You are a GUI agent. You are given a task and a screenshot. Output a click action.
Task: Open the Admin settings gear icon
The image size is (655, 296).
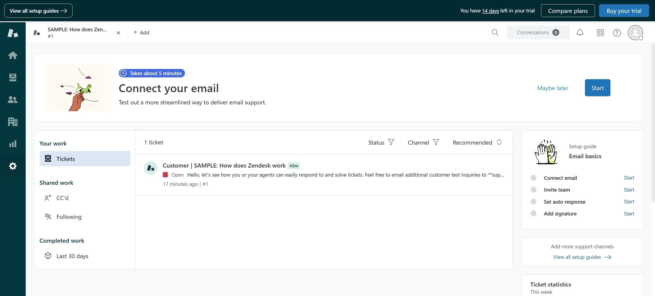coord(13,166)
